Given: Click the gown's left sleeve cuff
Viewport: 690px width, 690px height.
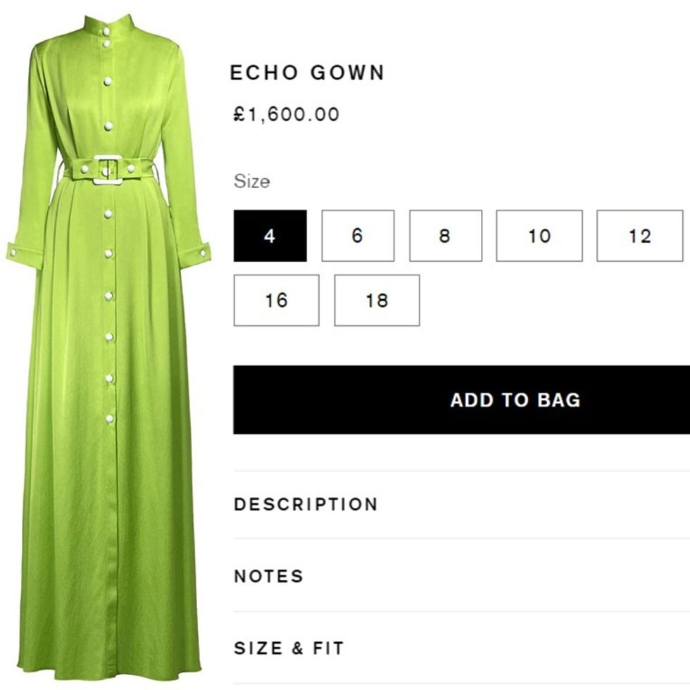Looking at the screenshot, I should coord(24,253).
